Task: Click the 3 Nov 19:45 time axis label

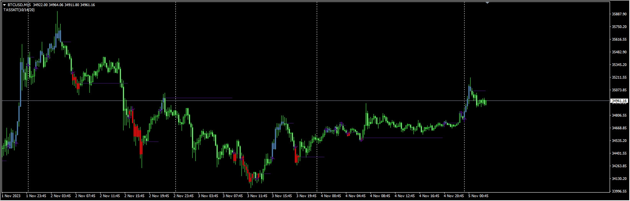Action: point(307,196)
